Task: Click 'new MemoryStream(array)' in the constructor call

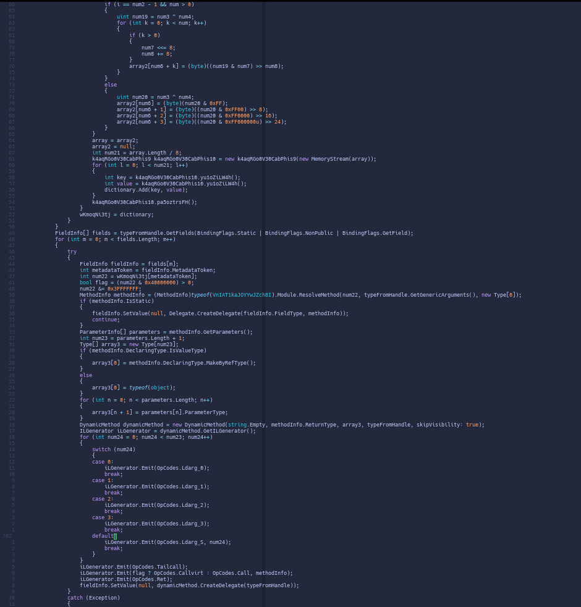Action: 336,159
